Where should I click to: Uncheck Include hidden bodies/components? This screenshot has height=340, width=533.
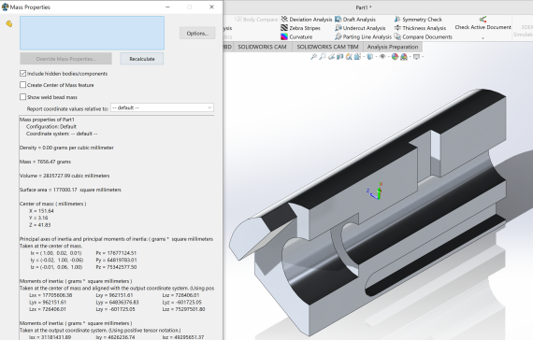pyautogui.click(x=22, y=74)
